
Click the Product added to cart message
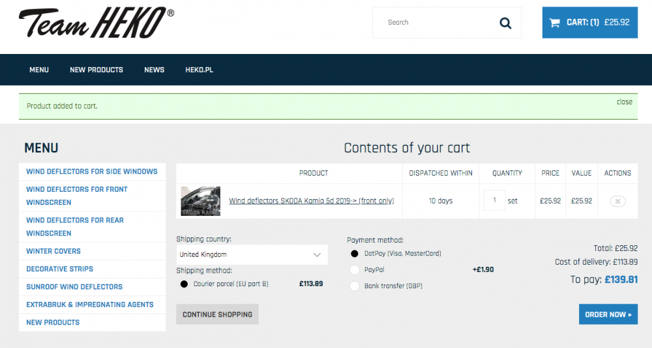62,106
